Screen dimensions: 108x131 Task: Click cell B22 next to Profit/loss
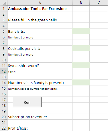(81, 128)
